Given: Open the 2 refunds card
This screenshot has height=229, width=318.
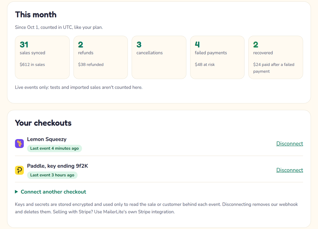Looking at the screenshot, I should [101, 58].
